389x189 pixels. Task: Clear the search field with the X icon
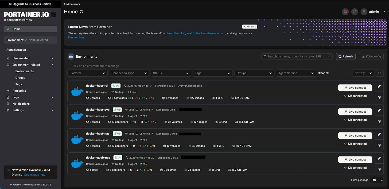(x=329, y=56)
